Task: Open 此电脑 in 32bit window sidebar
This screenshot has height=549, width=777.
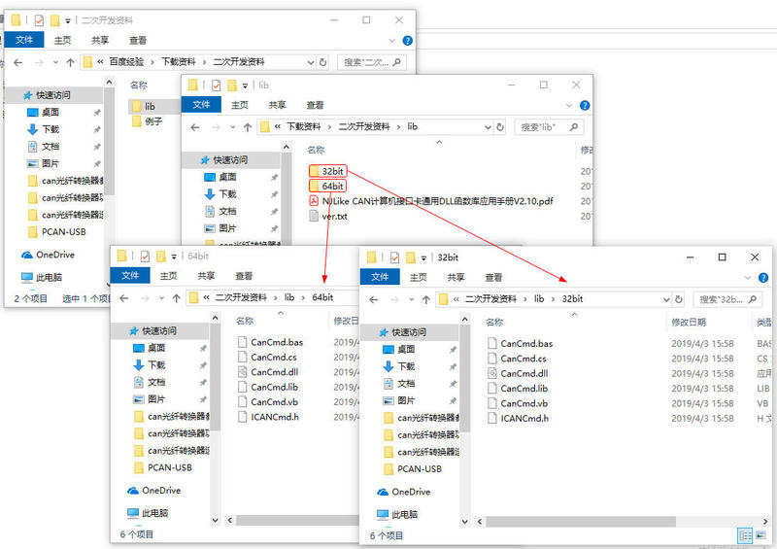Action: coord(404,514)
